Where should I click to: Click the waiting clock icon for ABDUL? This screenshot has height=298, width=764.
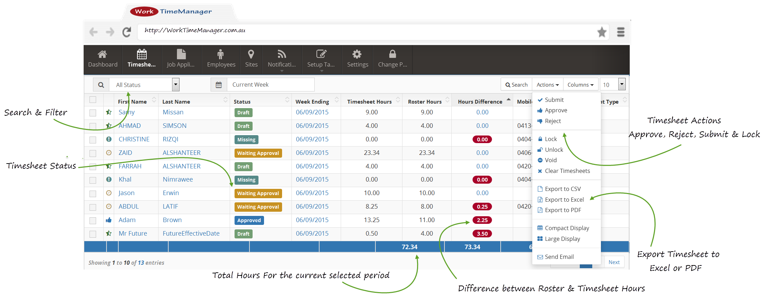[109, 206]
